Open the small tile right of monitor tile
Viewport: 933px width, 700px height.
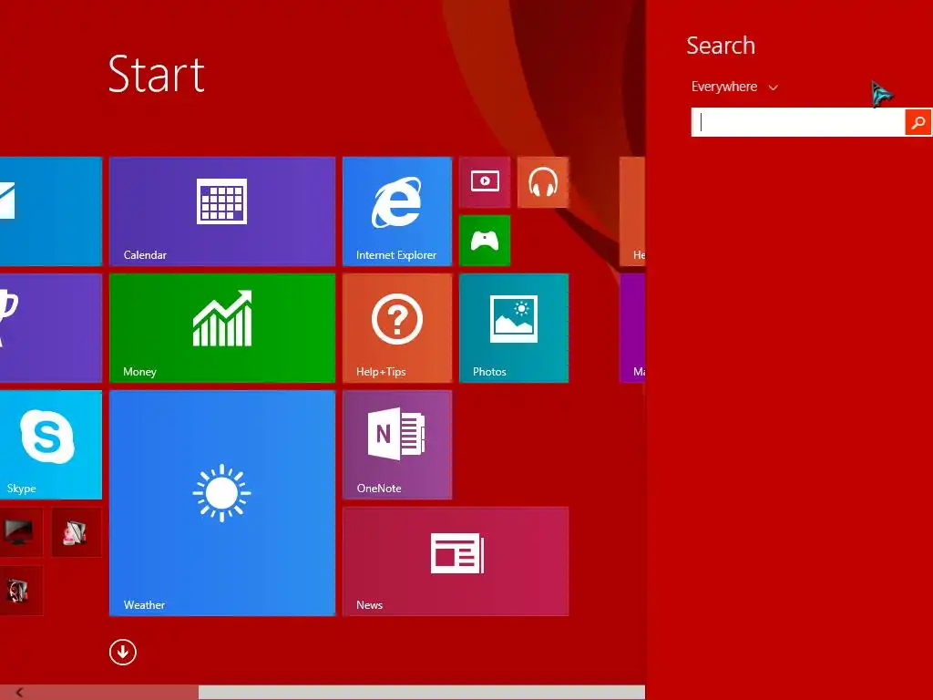(77, 532)
